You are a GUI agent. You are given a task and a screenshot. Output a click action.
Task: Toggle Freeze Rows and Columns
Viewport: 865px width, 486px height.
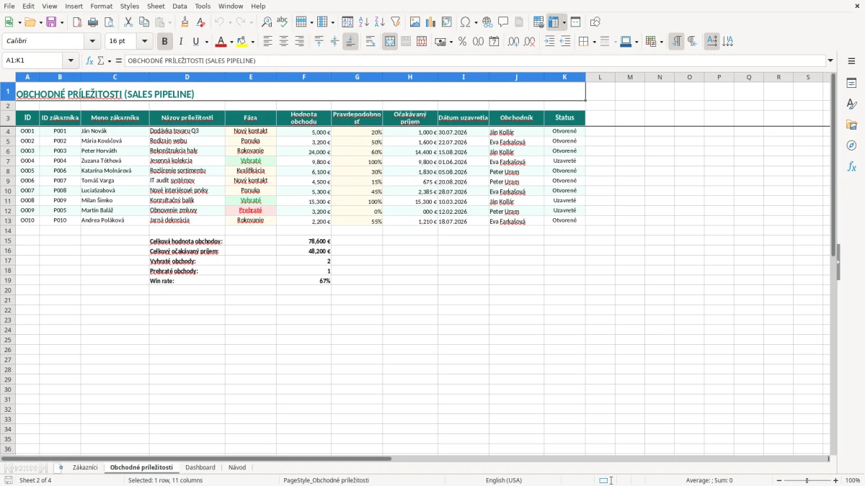coord(554,22)
